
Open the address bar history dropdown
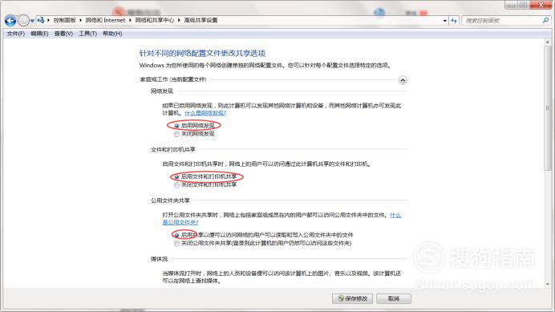pyautogui.click(x=445, y=21)
